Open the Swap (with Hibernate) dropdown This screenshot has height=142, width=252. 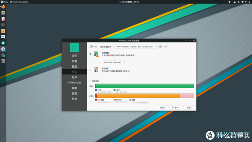coord(114,62)
